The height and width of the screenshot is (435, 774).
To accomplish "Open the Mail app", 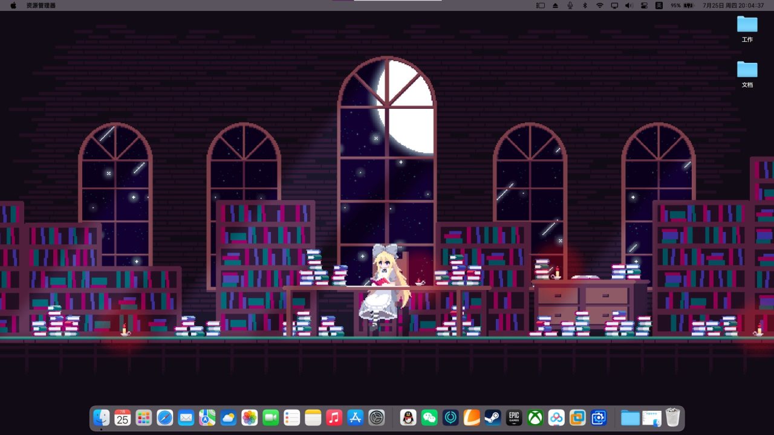I will 186,417.
